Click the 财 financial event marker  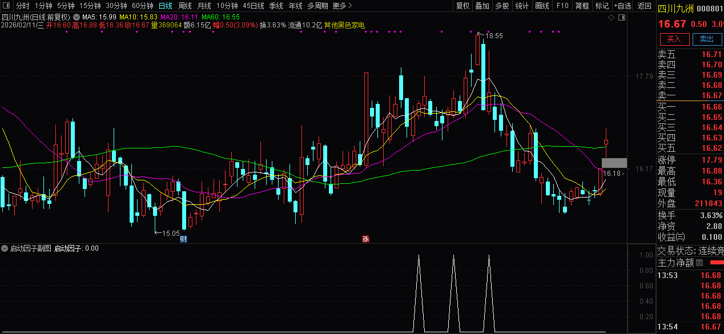pyautogui.click(x=183, y=239)
